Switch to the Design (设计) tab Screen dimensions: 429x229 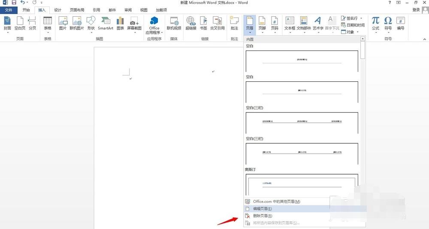pyautogui.click(x=58, y=10)
